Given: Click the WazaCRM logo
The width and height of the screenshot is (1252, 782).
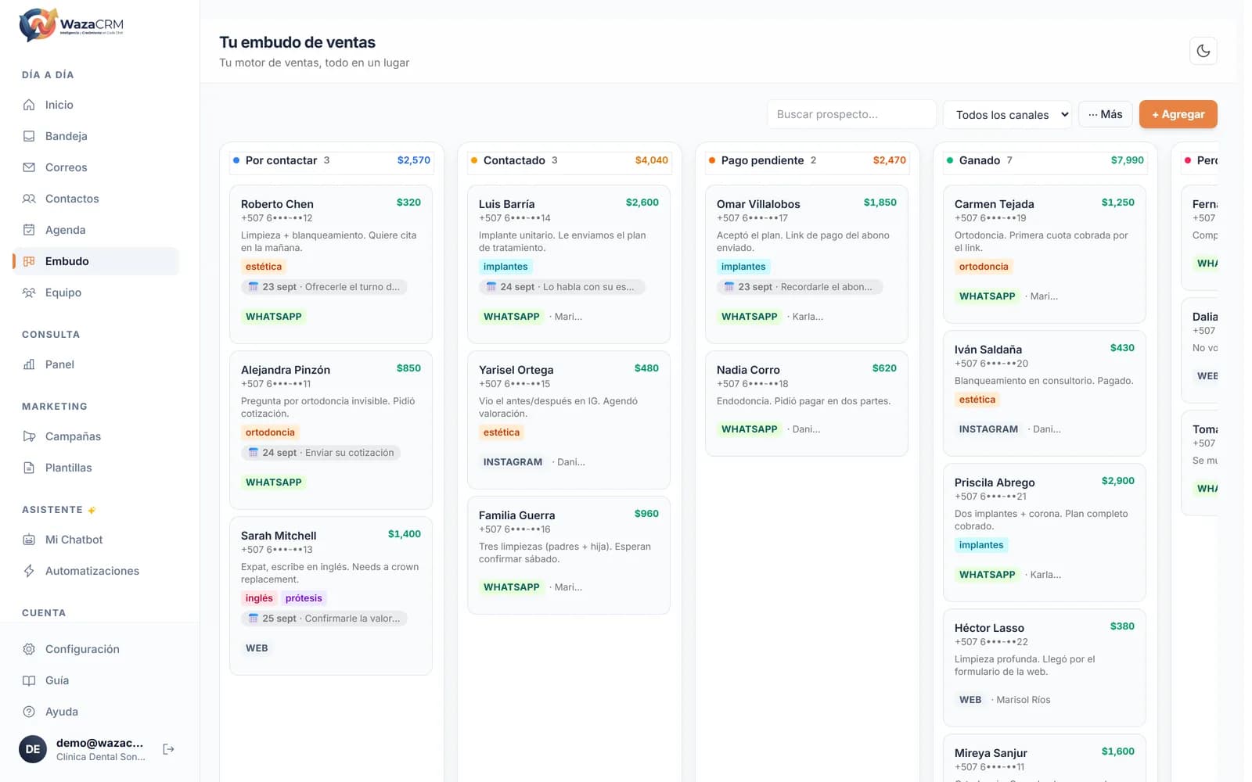Looking at the screenshot, I should pos(71,25).
